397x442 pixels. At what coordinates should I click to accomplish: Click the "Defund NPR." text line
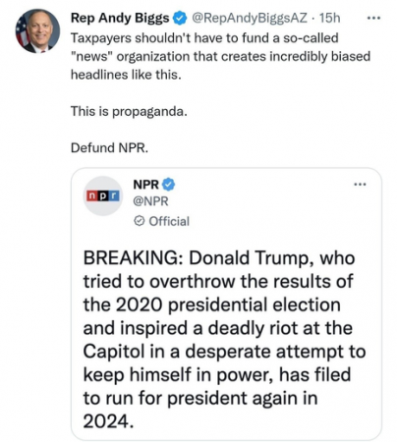(109, 147)
